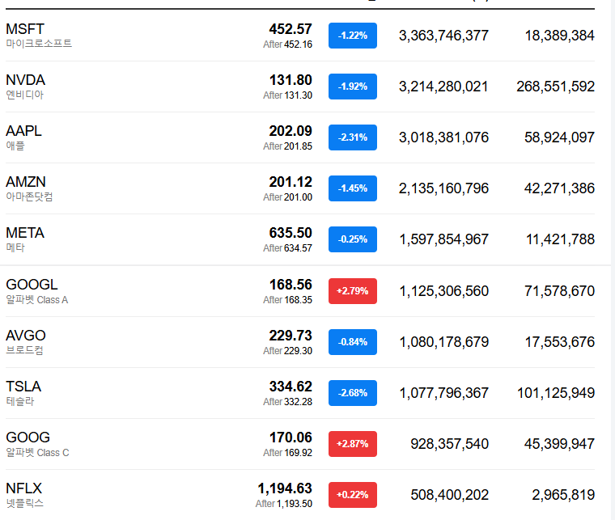Image resolution: width=615 pixels, height=520 pixels.
Task: Click the After 131.30 price under NVDA
Action: 287,95
